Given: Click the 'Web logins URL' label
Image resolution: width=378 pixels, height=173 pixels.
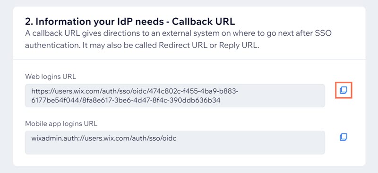Looking at the screenshot, I should click(51, 77).
